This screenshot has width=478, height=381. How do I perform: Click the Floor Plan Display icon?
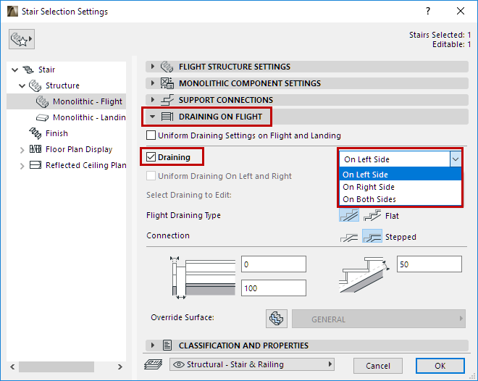pyautogui.click(x=35, y=149)
